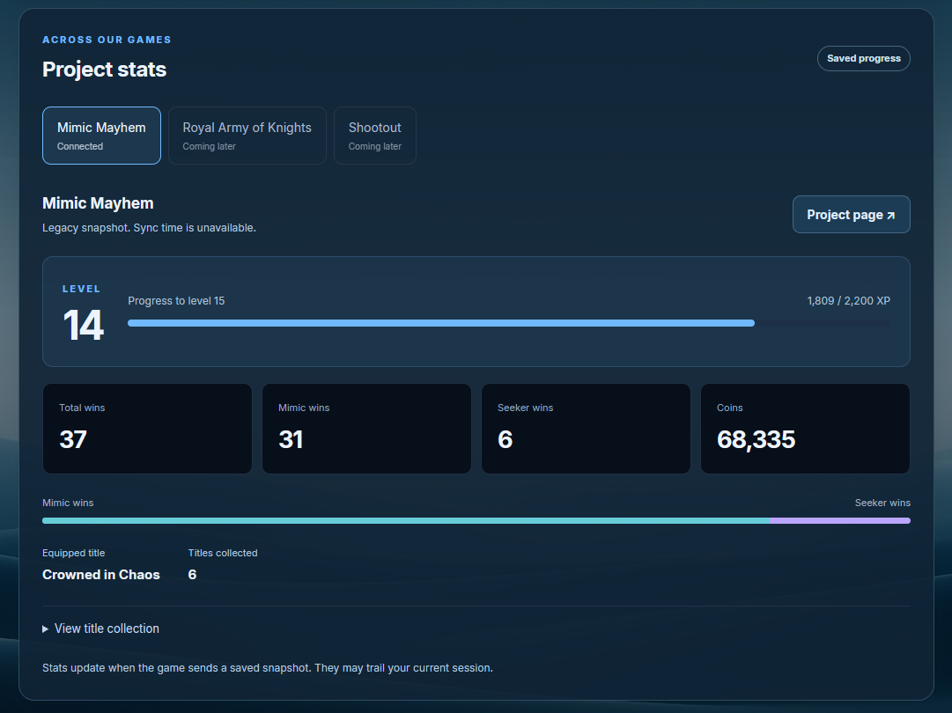Click the '1,809 / 2,200 XP' value
This screenshot has width=952, height=713.
point(848,301)
